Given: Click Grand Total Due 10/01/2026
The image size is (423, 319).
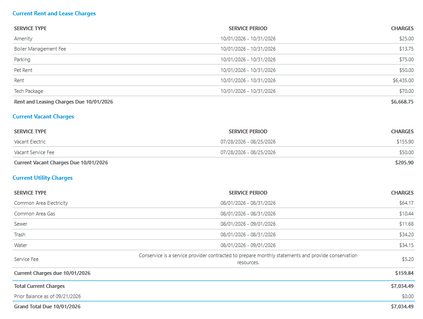Looking at the screenshot, I should [x=47, y=306].
